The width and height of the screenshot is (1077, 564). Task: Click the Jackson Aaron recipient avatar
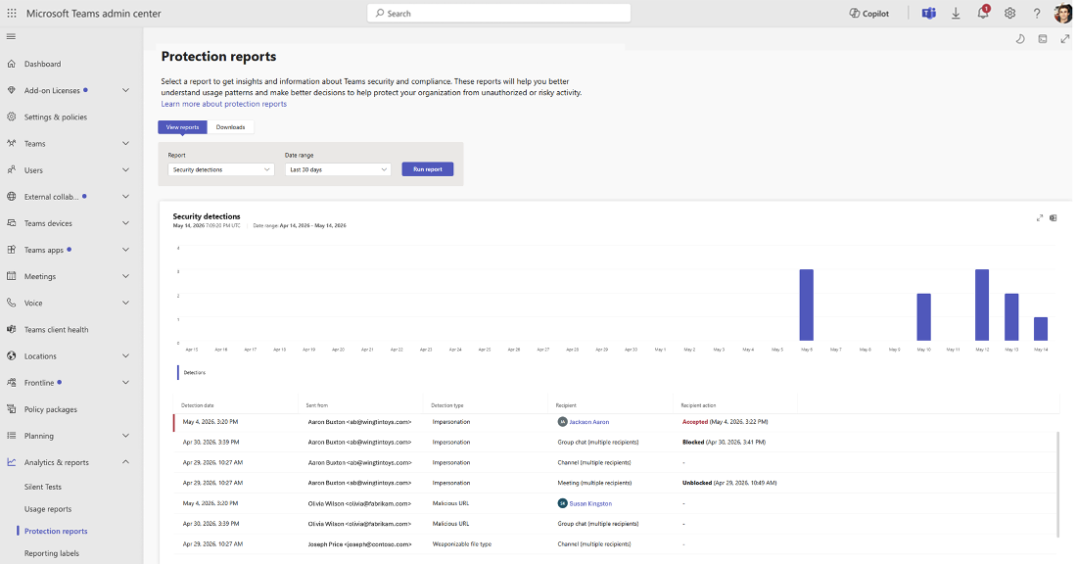(563, 422)
